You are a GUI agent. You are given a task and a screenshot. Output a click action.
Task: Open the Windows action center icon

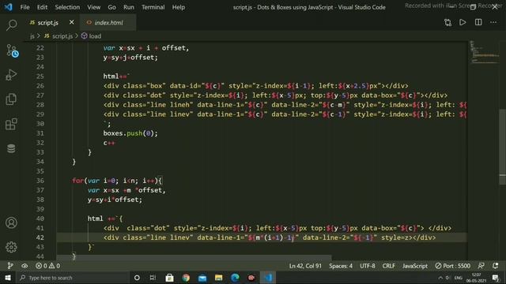pos(496,278)
